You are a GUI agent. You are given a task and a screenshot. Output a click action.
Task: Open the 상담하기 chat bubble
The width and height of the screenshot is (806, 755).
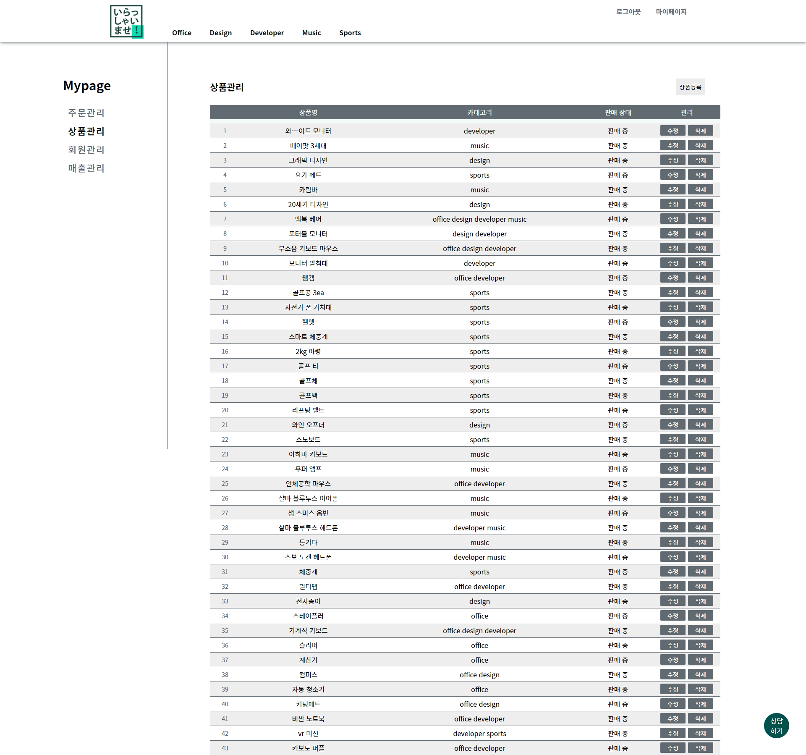coord(776,726)
